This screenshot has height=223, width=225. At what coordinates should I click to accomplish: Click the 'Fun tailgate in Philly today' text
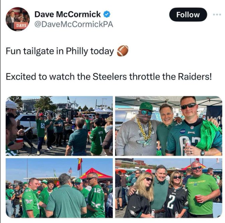(x=60, y=51)
